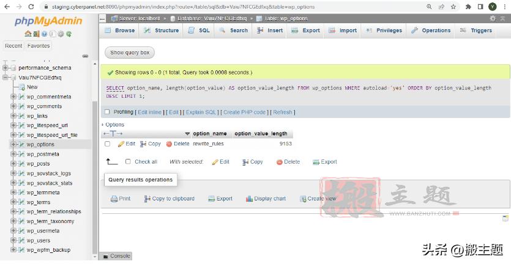The image size is (511, 264).
Task: Select the rewrite_rules row checkbox
Action: 108,144
